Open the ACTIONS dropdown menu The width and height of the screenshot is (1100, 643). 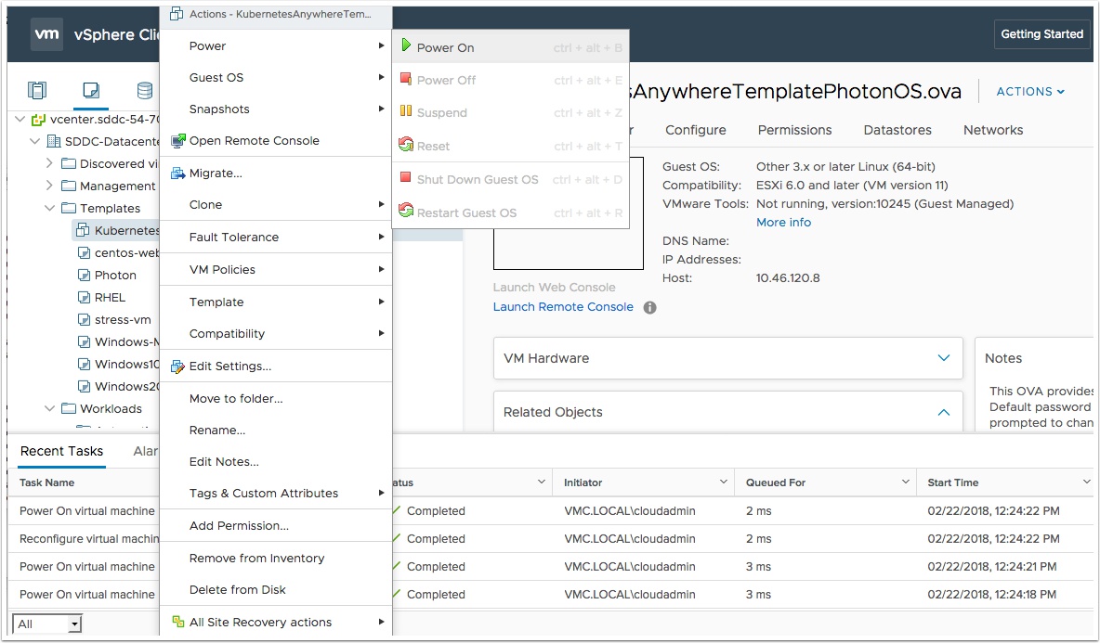coord(1030,92)
